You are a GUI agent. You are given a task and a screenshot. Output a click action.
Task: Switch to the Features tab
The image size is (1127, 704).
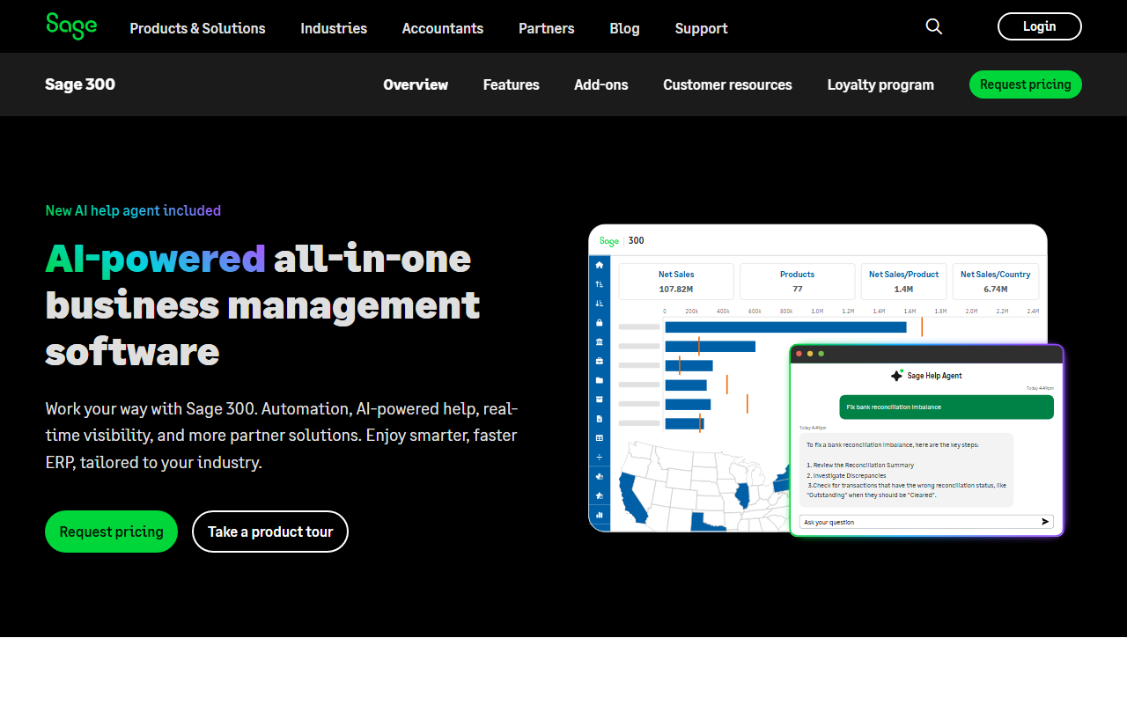pos(512,84)
